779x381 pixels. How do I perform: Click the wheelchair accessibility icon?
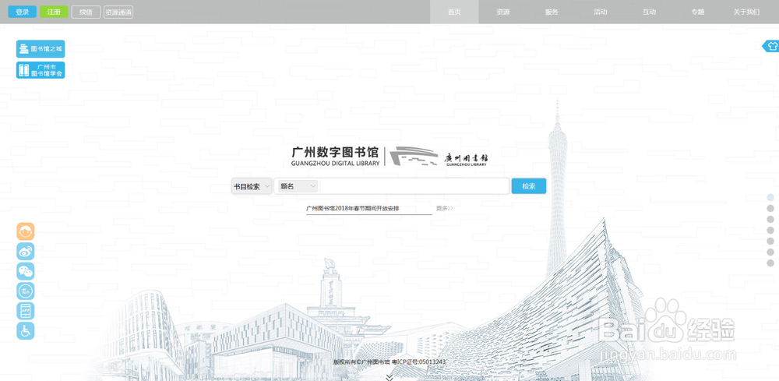[26, 331]
